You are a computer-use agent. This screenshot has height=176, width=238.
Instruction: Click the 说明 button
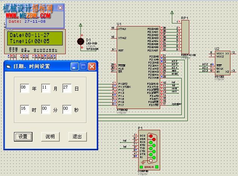point(50,137)
